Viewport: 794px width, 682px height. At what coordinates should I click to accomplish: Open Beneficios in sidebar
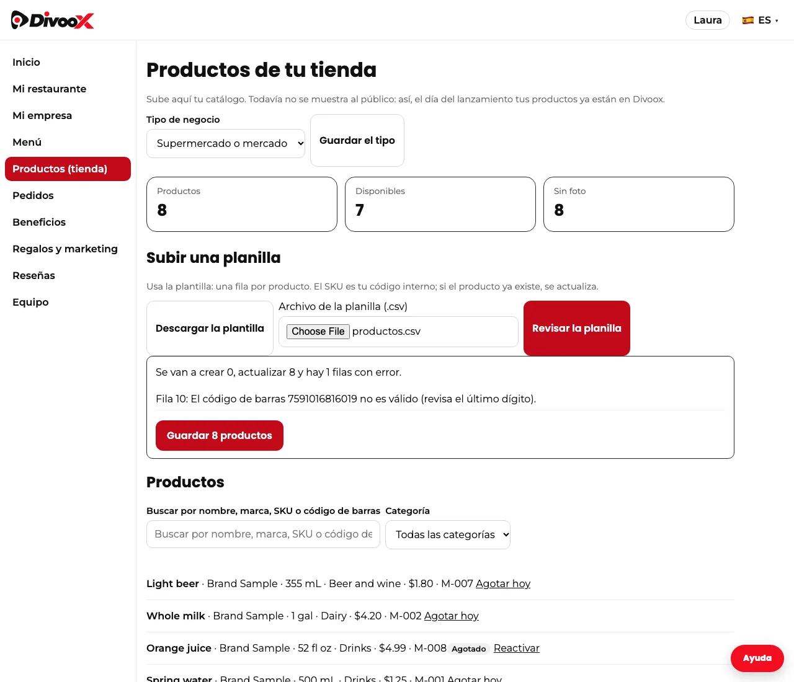click(68, 222)
